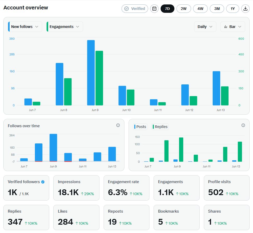253x233 pixels.
Task: Click the tallest green bar in Replies chart
Action: click(x=181, y=149)
